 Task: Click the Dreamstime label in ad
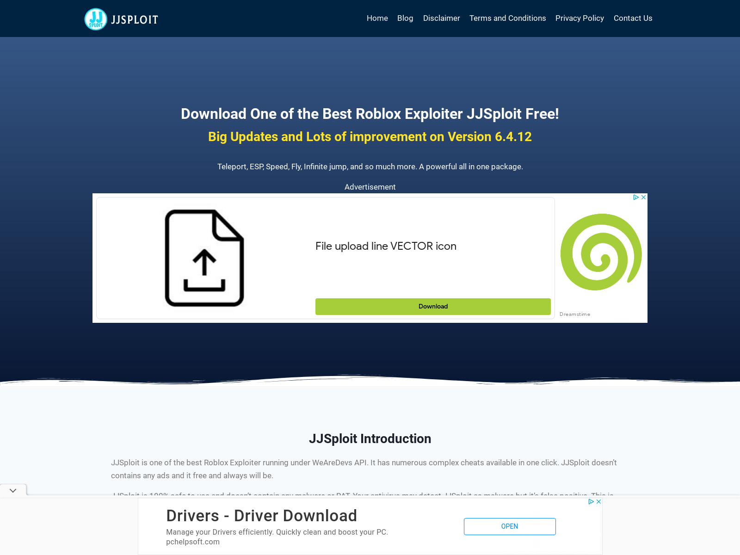tap(575, 314)
